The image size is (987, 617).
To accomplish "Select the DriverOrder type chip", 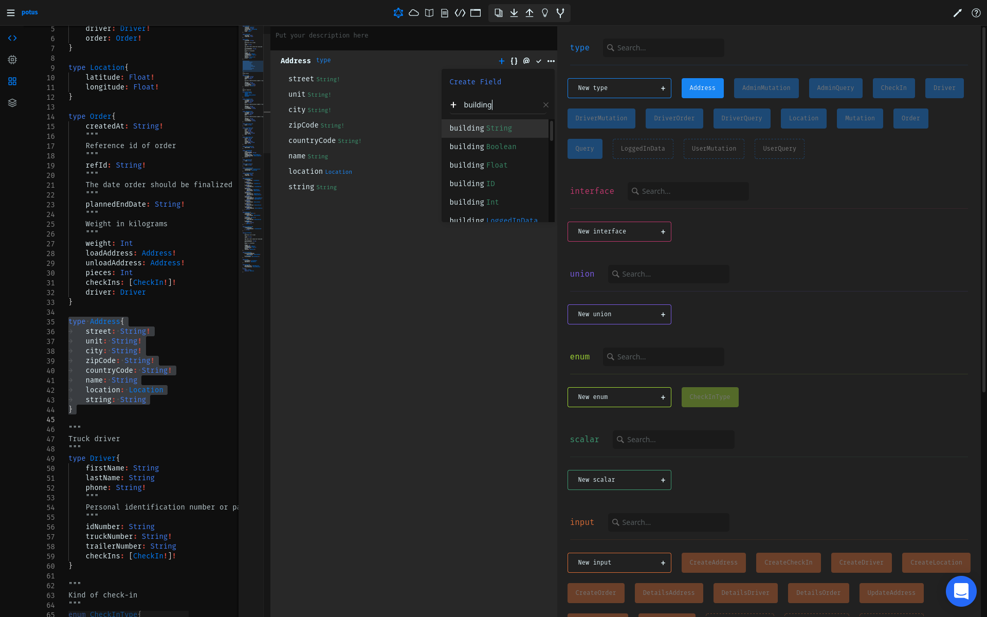I will (674, 118).
